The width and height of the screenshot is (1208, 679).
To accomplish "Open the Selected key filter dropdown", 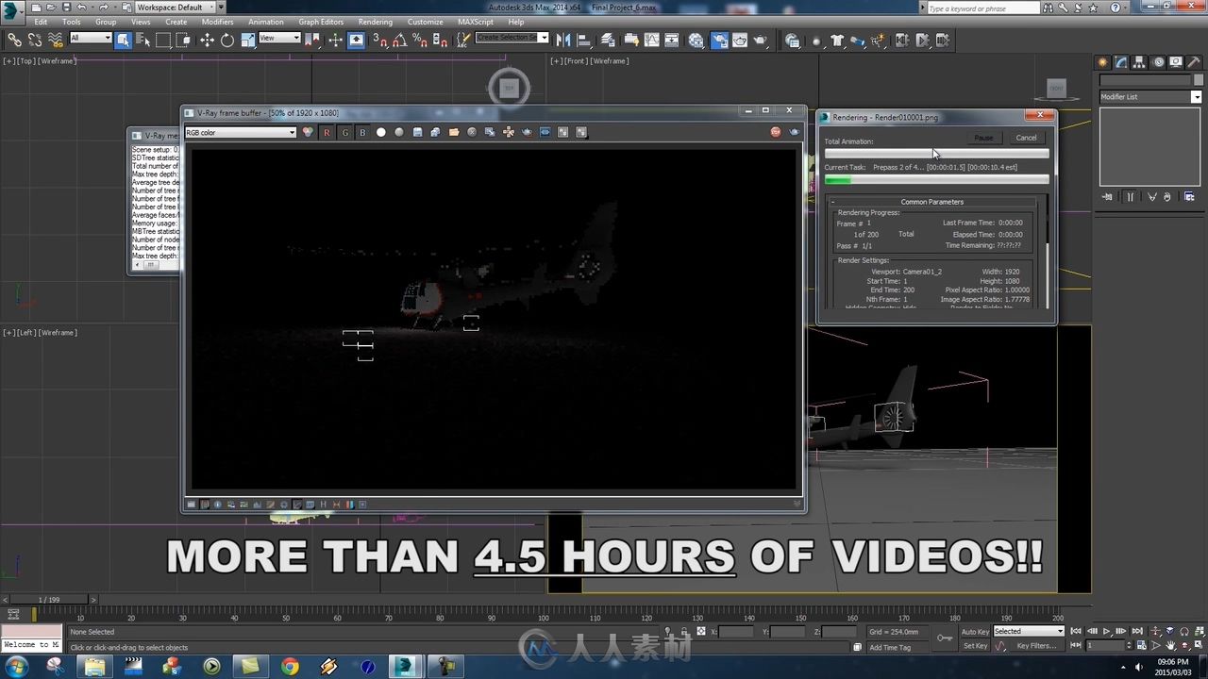I will click(x=1029, y=631).
